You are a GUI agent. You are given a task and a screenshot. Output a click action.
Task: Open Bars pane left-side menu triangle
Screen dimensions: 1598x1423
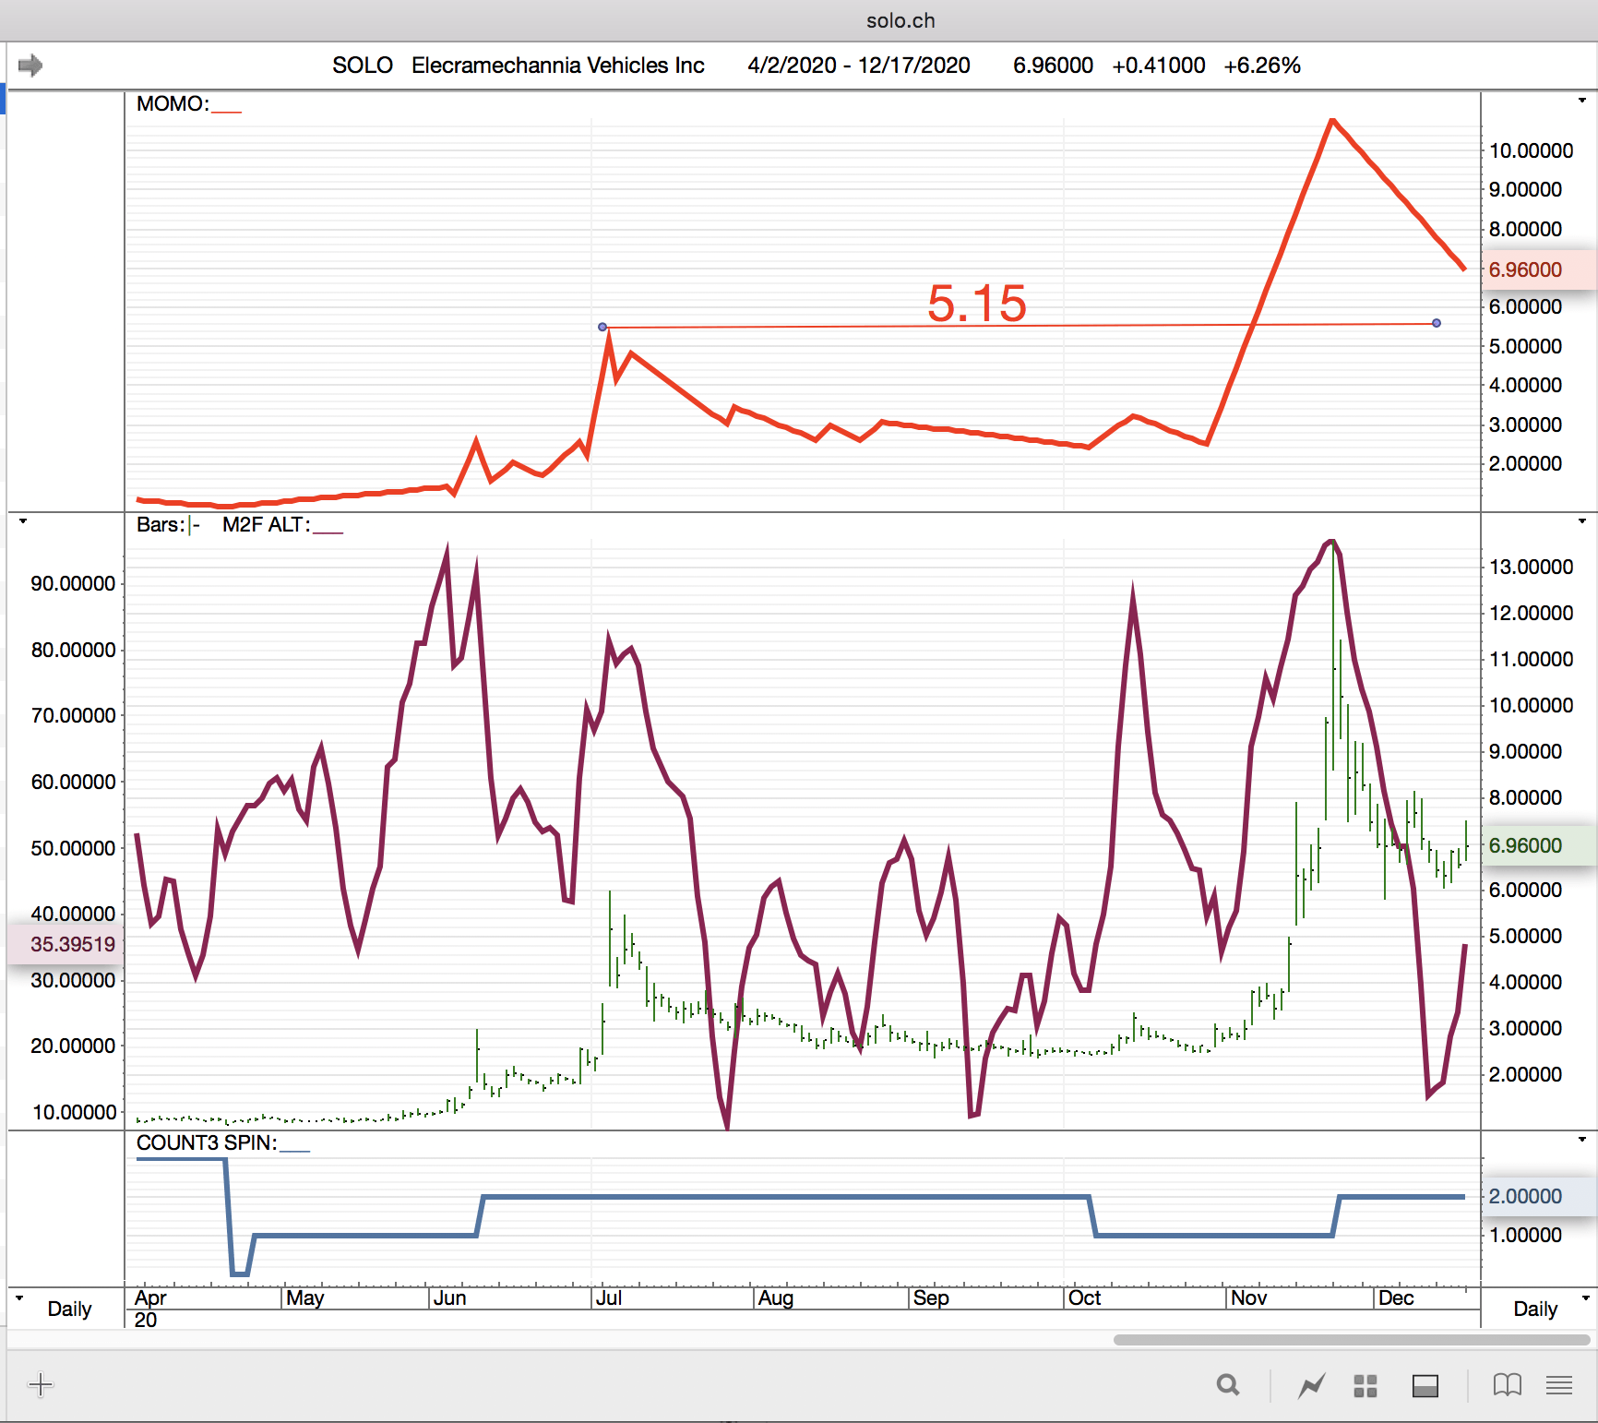tap(23, 521)
